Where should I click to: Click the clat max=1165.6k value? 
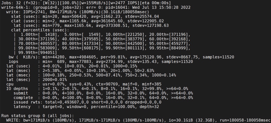(72, 21)
